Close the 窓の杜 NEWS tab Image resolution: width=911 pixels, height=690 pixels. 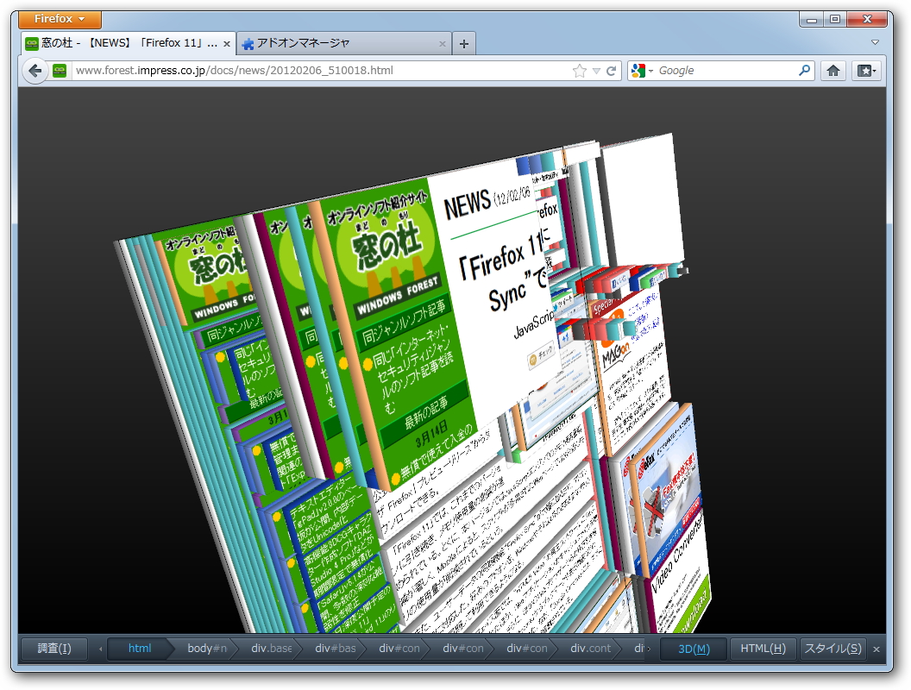(x=227, y=44)
